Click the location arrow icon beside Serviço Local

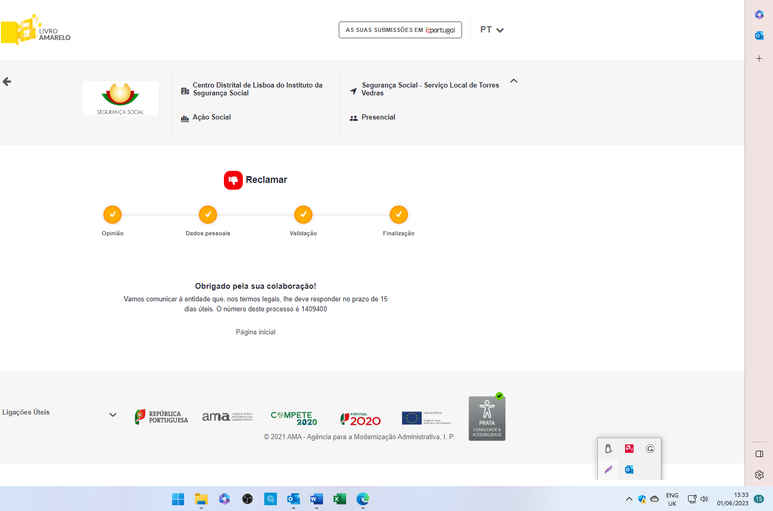pos(353,91)
